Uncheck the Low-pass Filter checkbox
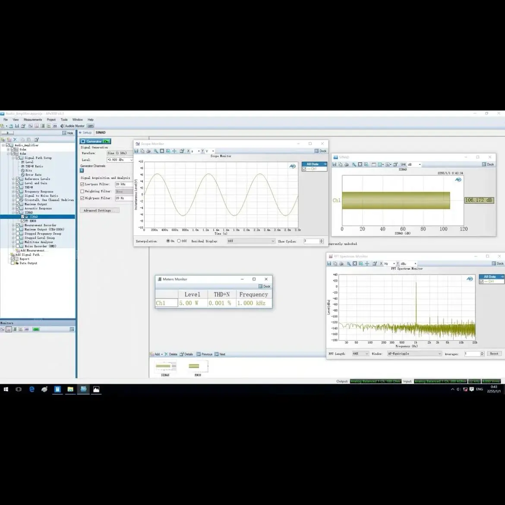Screen dimensions: 505x505 pyautogui.click(x=82, y=184)
